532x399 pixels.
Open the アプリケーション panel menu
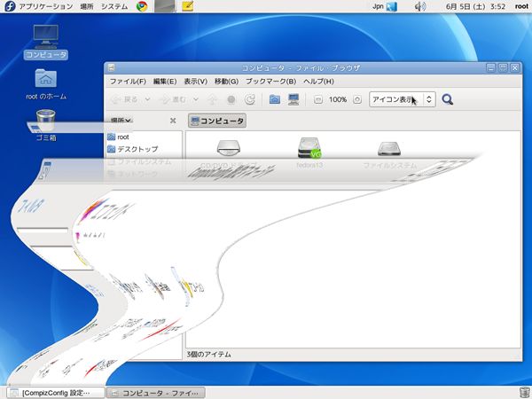coord(46,6)
